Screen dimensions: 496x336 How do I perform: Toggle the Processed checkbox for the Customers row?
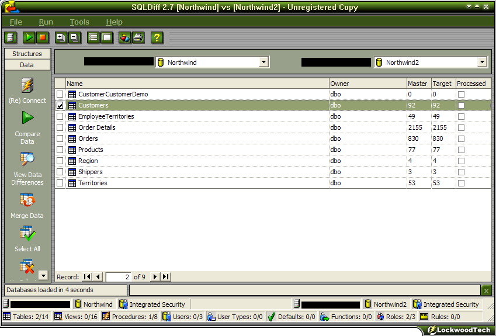(461, 105)
